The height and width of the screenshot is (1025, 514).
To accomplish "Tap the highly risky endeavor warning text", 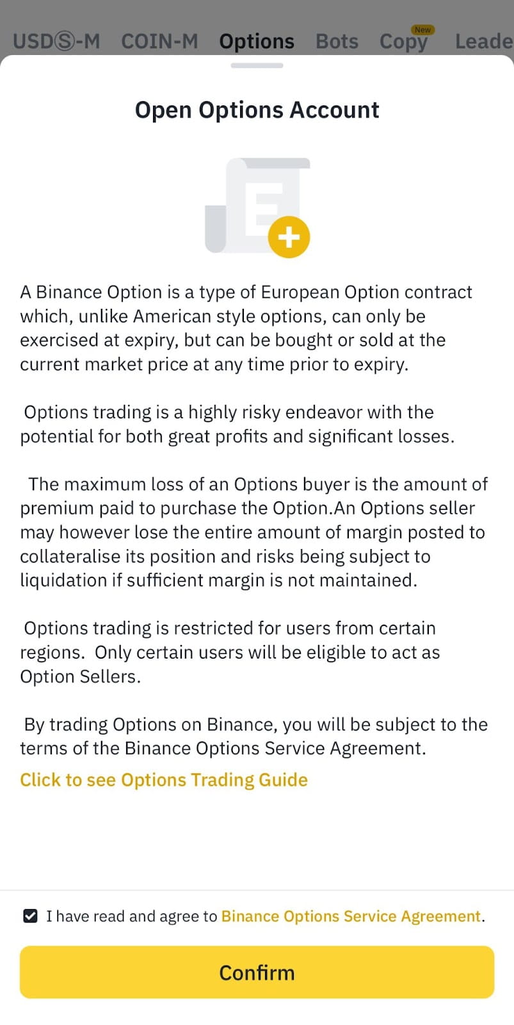I will click(x=237, y=424).
